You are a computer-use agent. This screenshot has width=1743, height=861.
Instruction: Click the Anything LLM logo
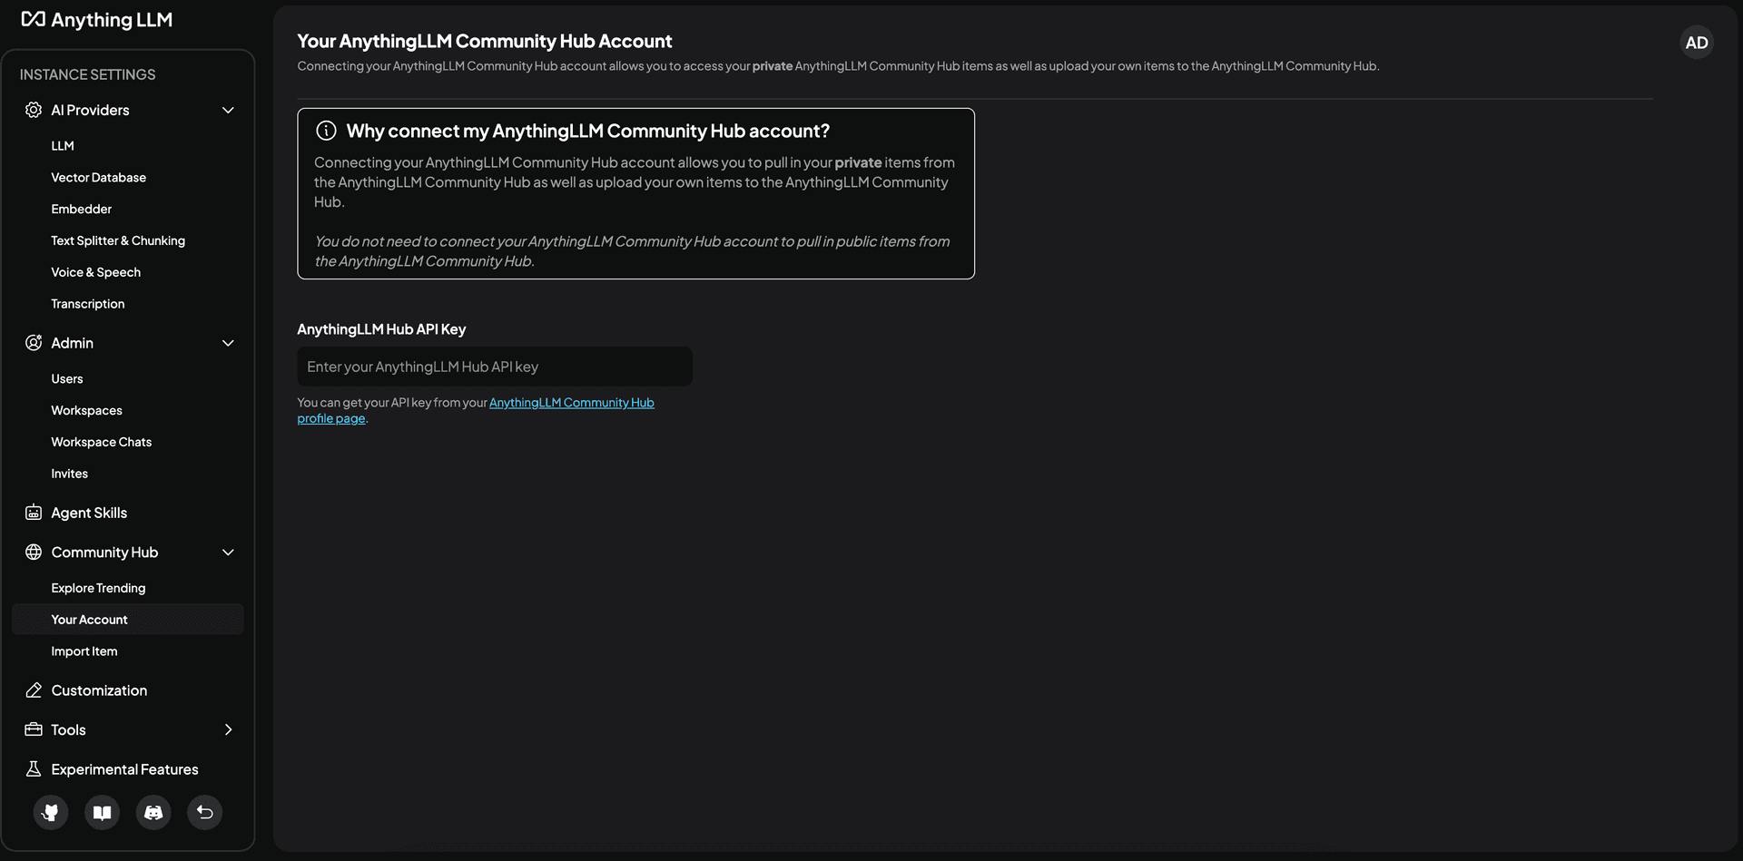coord(96,19)
